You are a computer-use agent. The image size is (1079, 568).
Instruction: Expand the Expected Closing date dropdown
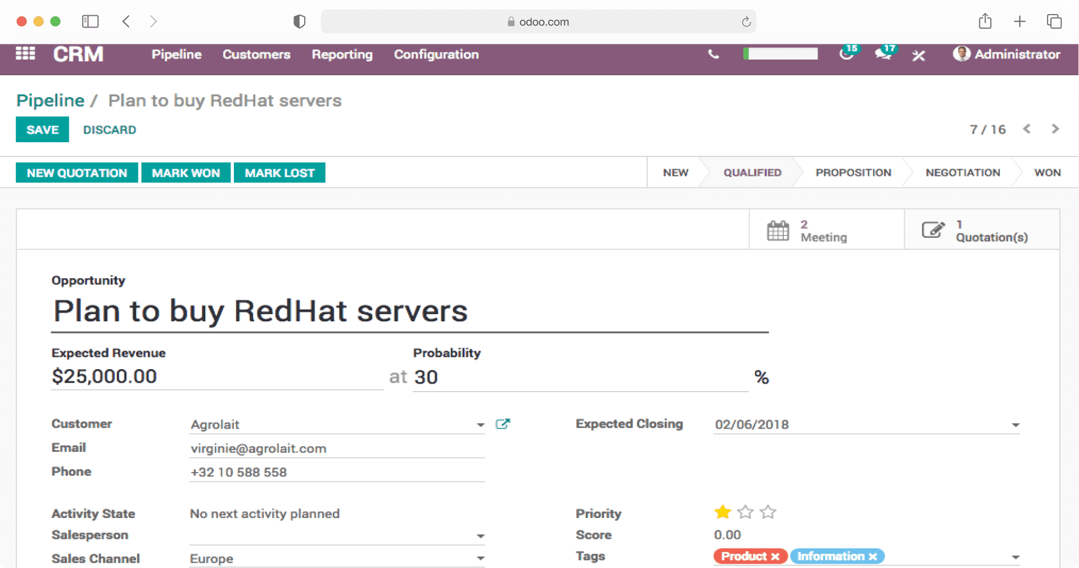tap(1015, 425)
